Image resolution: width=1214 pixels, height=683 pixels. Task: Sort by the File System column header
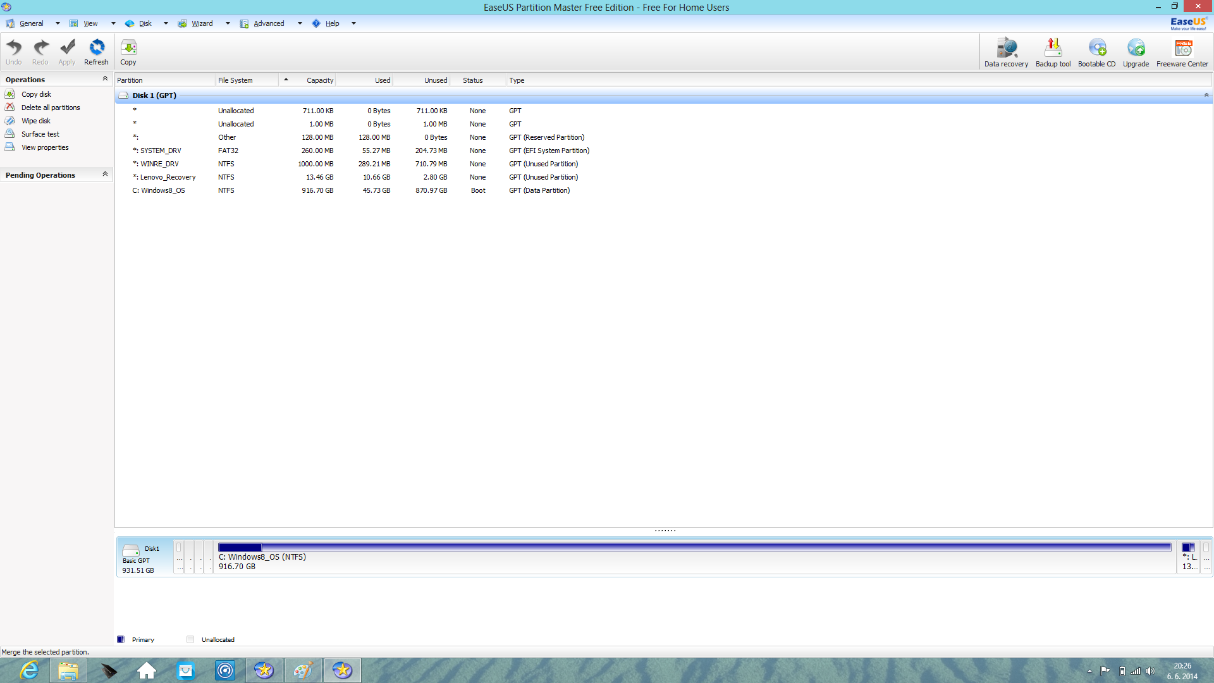pyautogui.click(x=247, y=80)
